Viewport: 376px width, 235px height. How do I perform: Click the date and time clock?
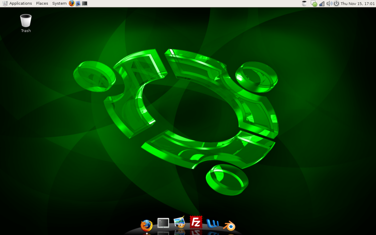358,3
